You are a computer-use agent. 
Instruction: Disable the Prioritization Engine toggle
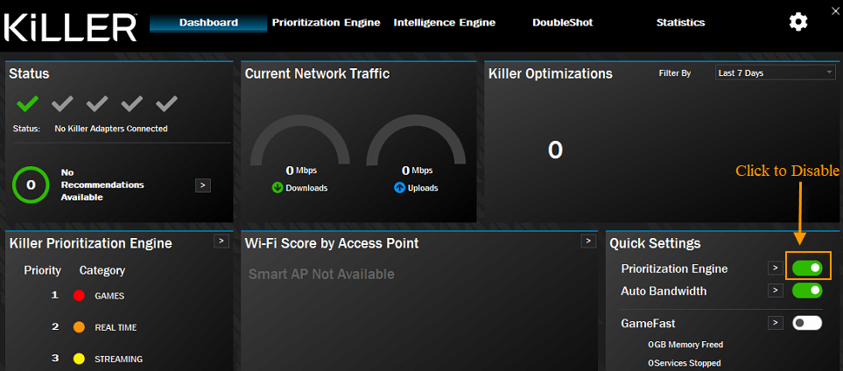pos(807,269)
